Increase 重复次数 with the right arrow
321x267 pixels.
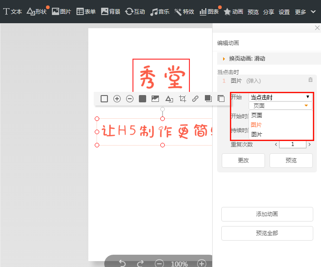[310, 145]
